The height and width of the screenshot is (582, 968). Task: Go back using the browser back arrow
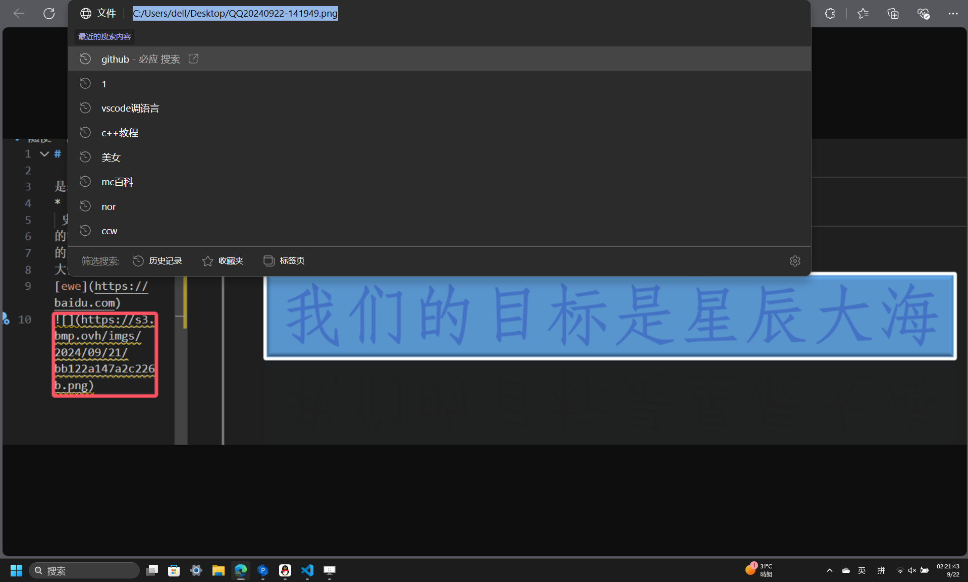click(19, 14)
